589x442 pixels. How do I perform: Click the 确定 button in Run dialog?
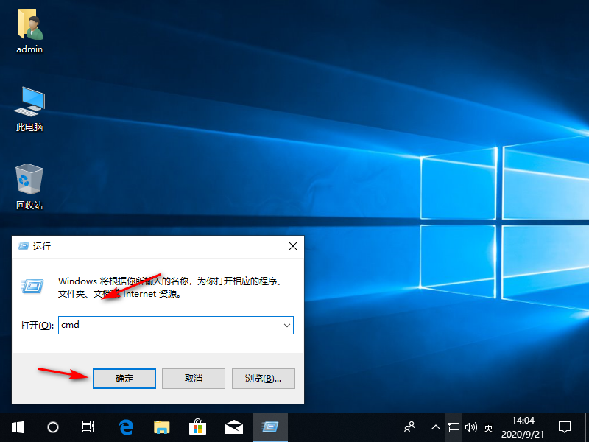coord(124,378)
